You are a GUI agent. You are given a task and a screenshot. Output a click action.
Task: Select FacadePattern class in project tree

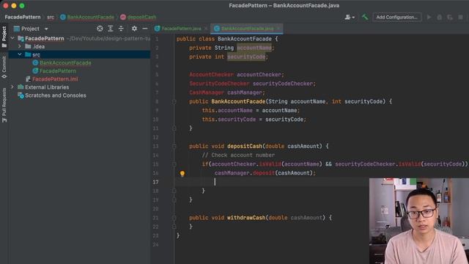[x=58, y=71]
